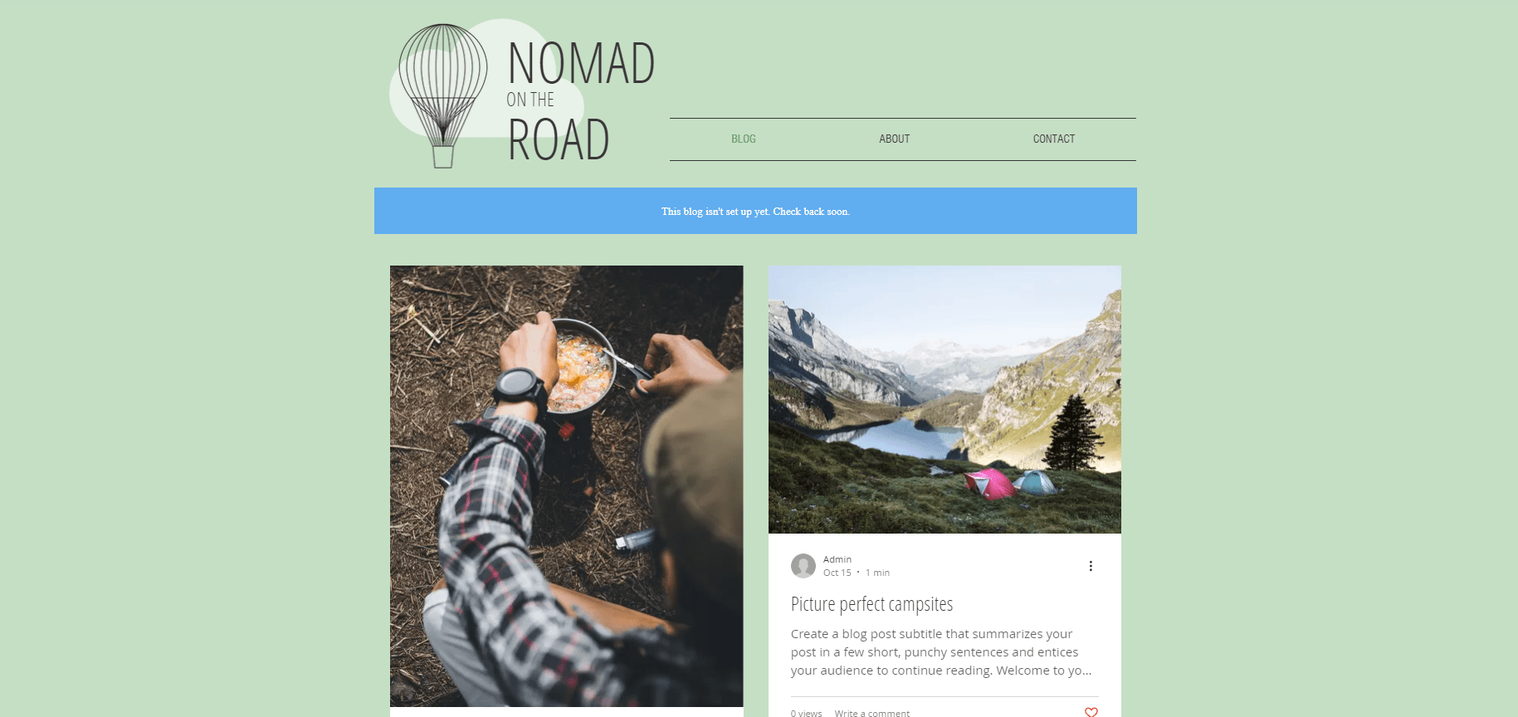Open the Picture perfect campsites post
Image resolution: width=1518 pixels, height=717 pixels.
pyautogui.click(x=871, y=604)
